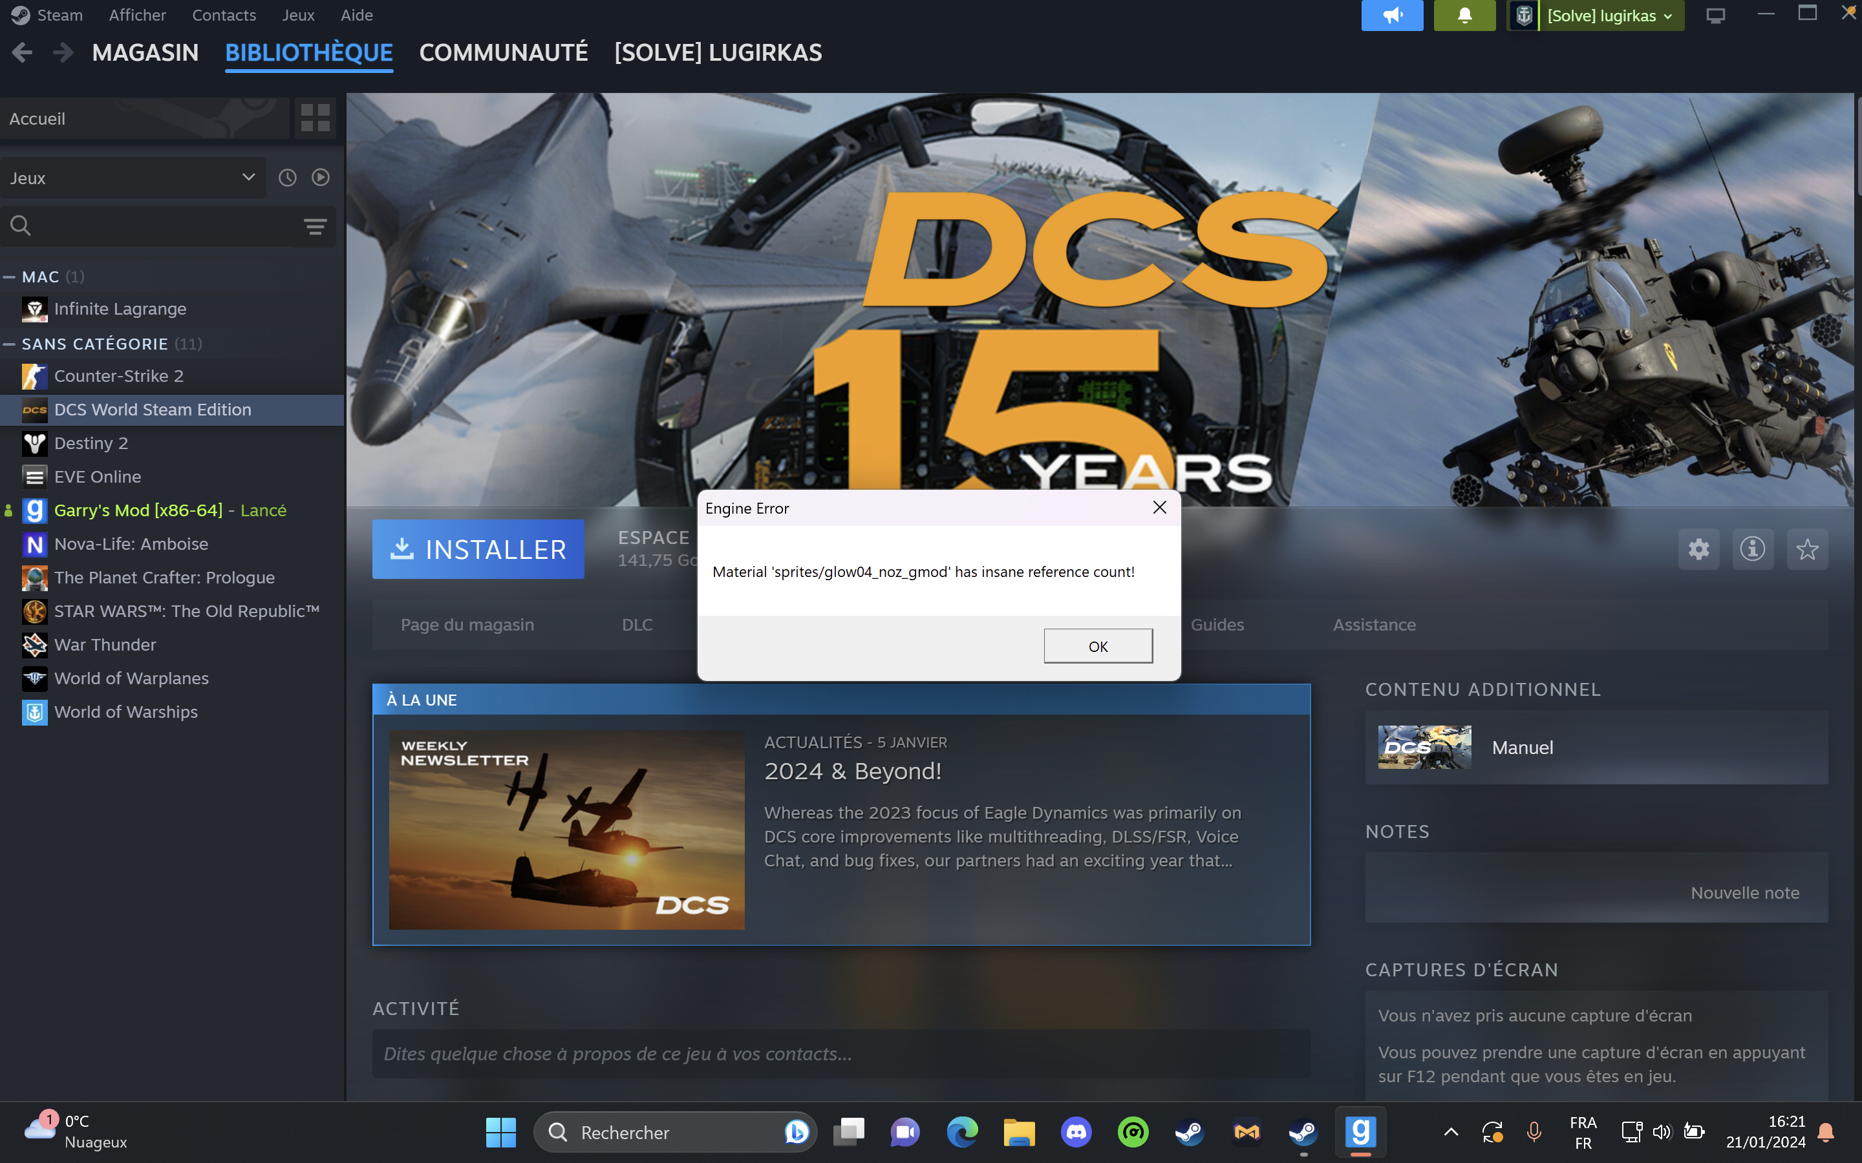Switch to Big Picture mode icon
The image size is (1862, 1163).
coord(1715,16)
